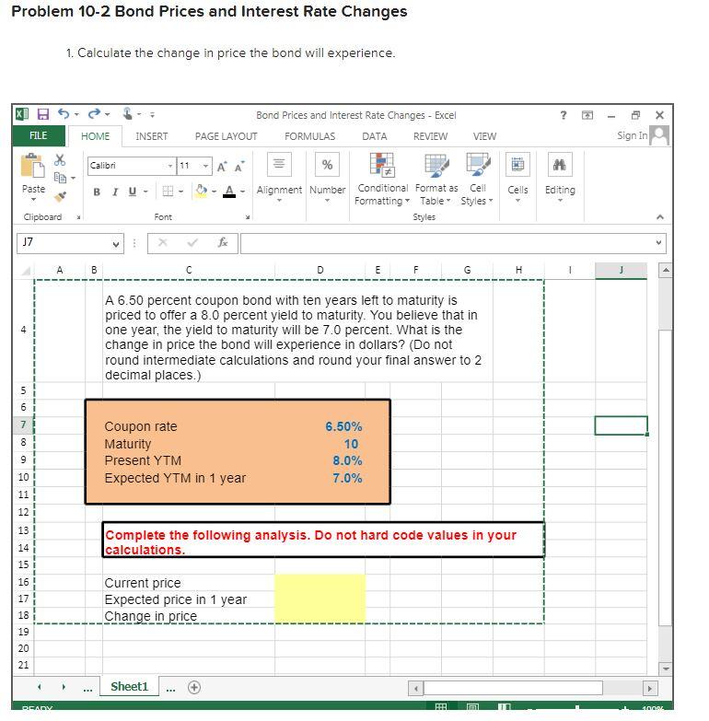709x721 pixels.
Task: Switch to the VIEW tab
Action: coord(484,136)
